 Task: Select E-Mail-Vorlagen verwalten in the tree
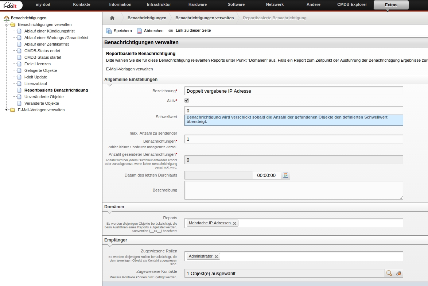point(41,110)
